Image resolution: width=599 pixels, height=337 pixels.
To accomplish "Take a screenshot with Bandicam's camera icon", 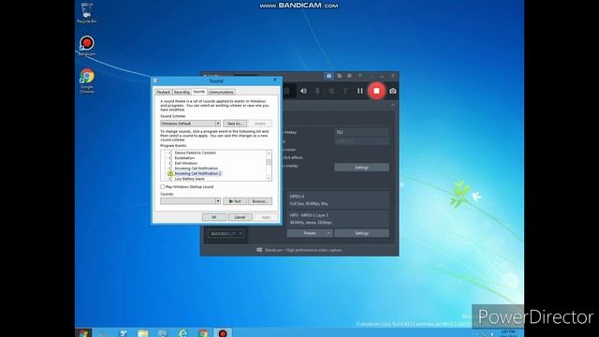I will pos(393,92).
